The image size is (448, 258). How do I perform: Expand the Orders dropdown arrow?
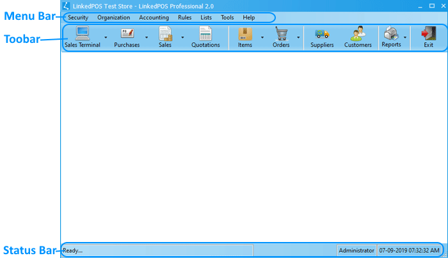click(298, 37)
